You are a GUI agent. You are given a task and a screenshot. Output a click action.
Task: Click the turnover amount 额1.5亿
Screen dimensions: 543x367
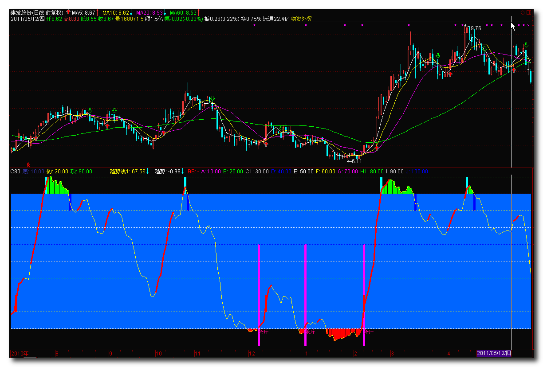pyautogui.click(x=153, y=19)
